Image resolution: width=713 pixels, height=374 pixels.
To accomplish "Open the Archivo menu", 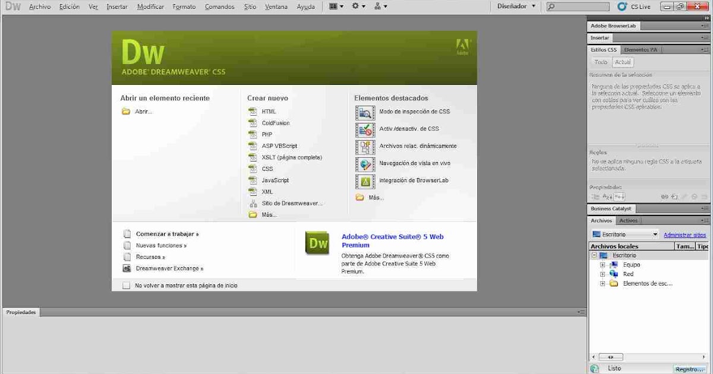I will (40, 7).
